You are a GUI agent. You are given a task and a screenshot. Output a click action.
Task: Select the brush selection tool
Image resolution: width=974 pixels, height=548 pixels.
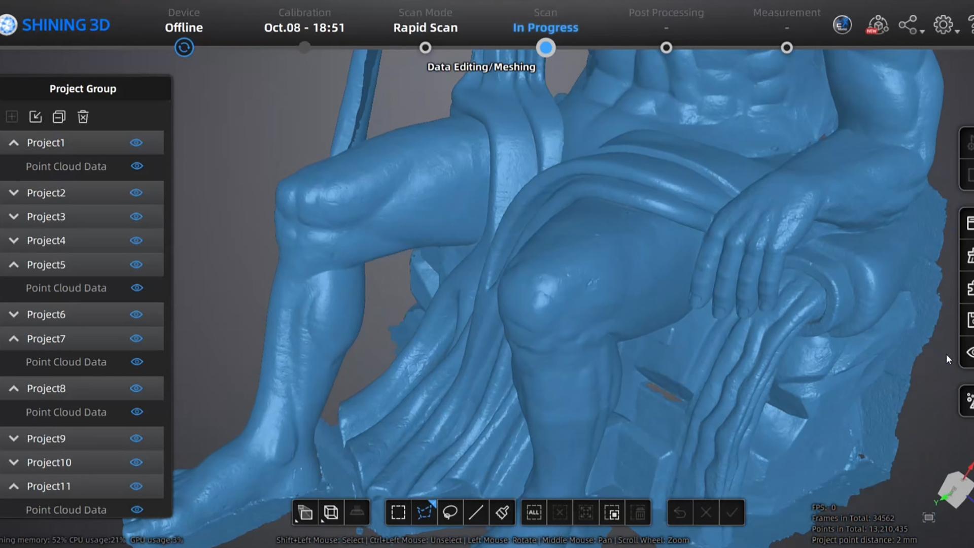coord(502,512)
